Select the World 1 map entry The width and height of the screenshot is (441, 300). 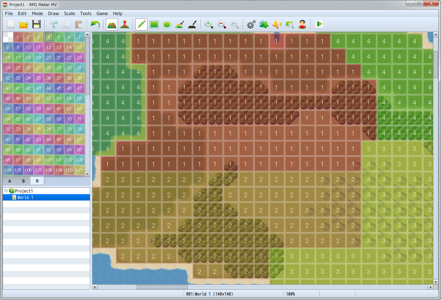pyautogui.click(x=25, y=197)
